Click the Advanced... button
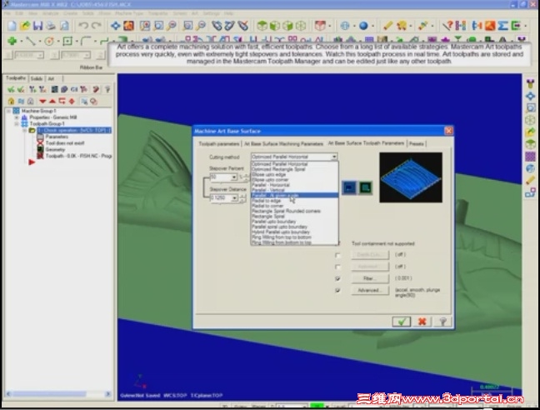 [x=370, y=291]
